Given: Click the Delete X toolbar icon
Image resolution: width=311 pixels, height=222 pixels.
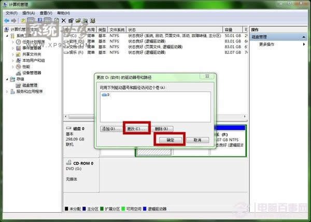Looking at the screenshot, I should point(64,21).
